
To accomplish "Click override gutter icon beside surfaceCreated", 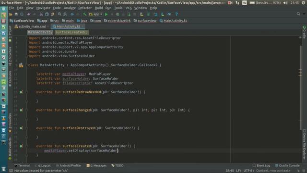I will tap(21, 146).
